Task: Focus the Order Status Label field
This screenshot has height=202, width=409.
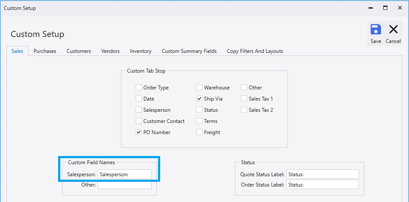Action: point(322,184)
